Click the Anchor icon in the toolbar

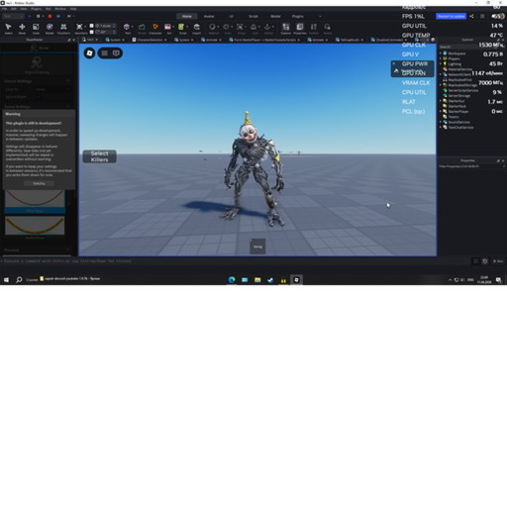pyautogui.click(x=267, y=27)
